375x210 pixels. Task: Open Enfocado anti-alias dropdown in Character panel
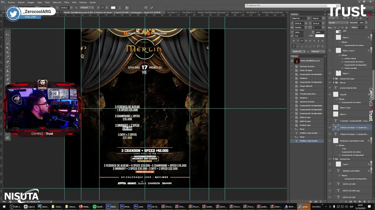[318, 52]
